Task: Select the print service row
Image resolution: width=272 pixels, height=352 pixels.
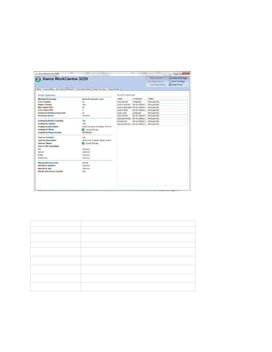Action: pyautogui.click(x=152, y=121)
